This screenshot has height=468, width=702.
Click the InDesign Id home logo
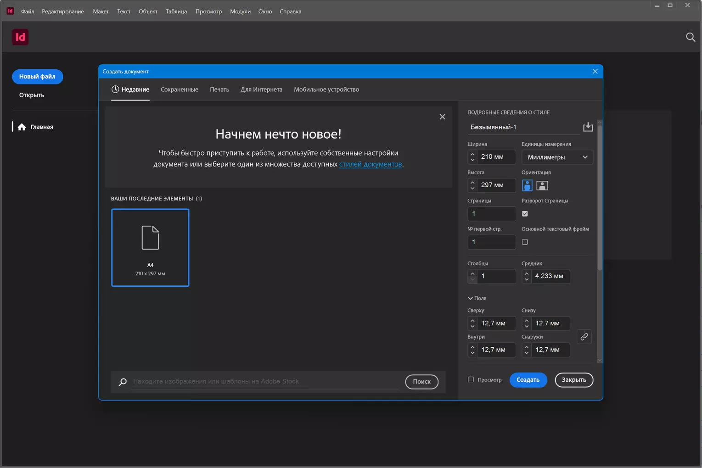pos(20,37)
